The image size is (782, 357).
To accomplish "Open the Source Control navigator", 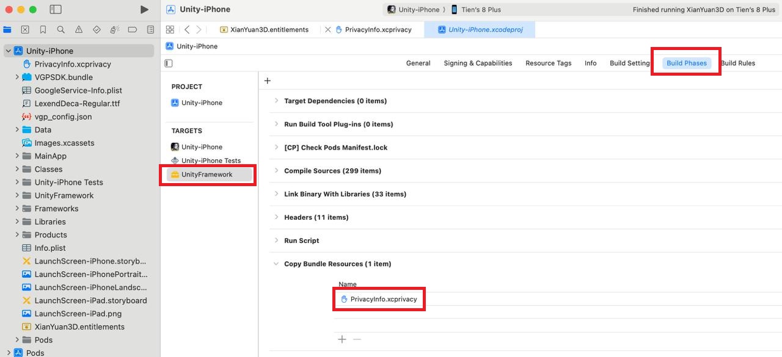I will [x=24, y=28].
